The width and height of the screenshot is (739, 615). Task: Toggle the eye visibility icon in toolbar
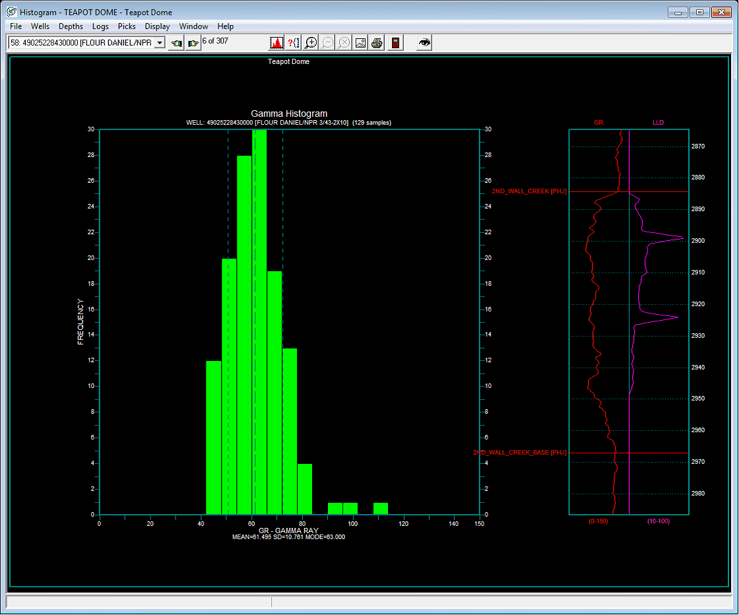(x=425, y=43)
